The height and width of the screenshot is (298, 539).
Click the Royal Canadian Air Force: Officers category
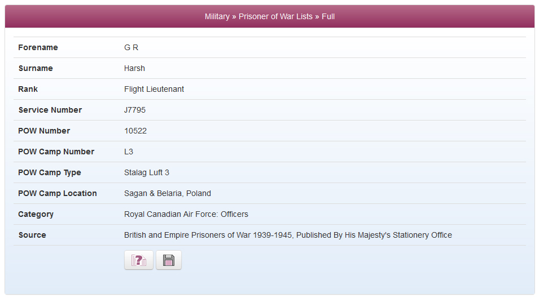point(186,214)
